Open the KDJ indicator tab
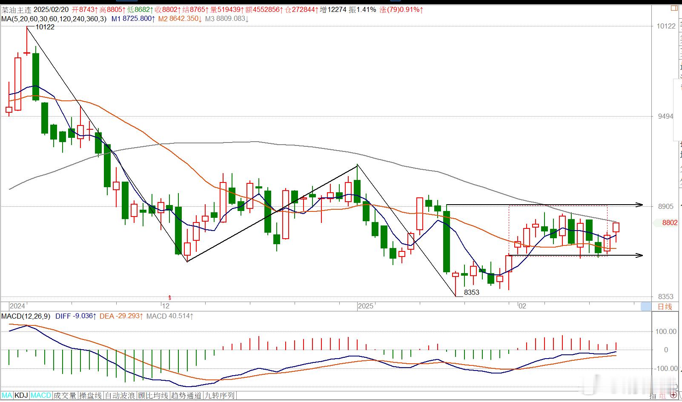Image resolution: width=682 pixels, height=402 pixels. (x=21, y=396)
